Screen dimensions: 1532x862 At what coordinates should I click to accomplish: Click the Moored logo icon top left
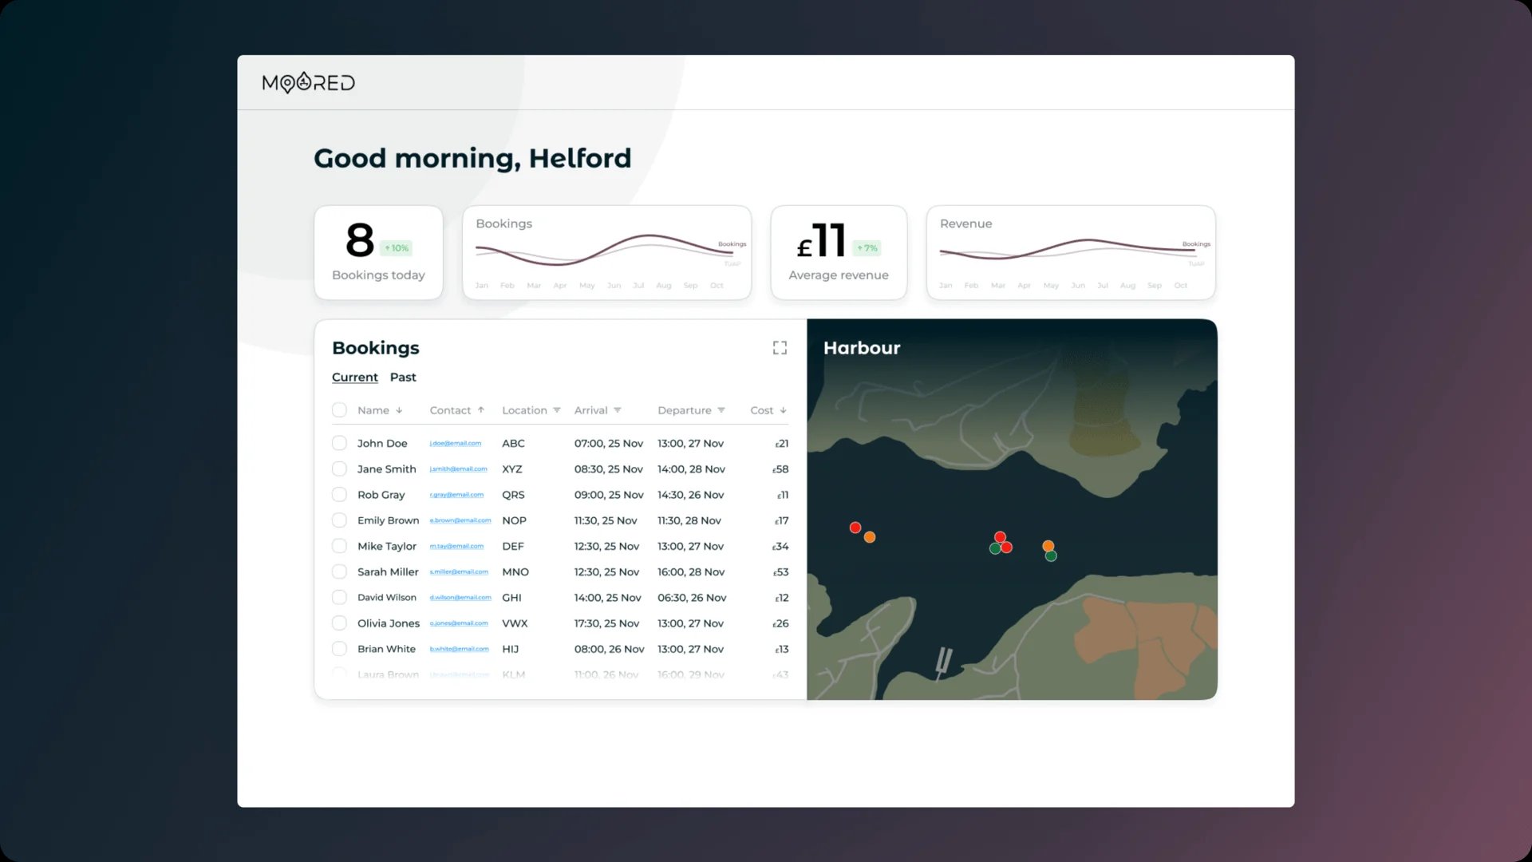[x=306, y=82]
